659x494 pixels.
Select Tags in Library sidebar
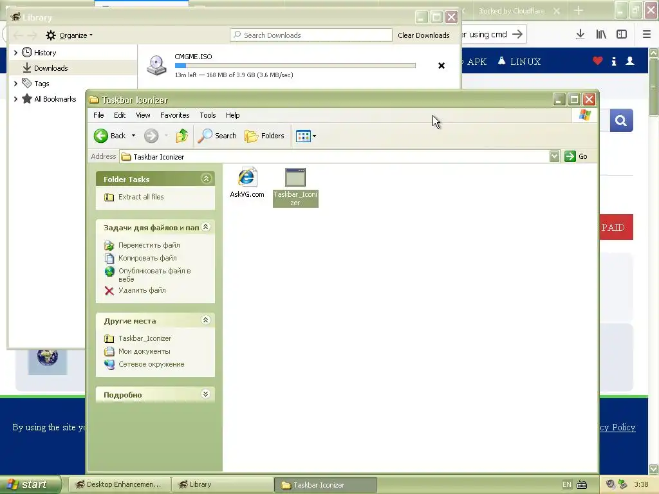42,84
